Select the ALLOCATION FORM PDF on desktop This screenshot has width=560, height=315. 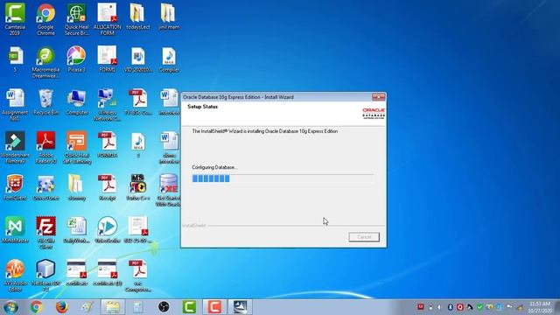(x=107, y=19)
